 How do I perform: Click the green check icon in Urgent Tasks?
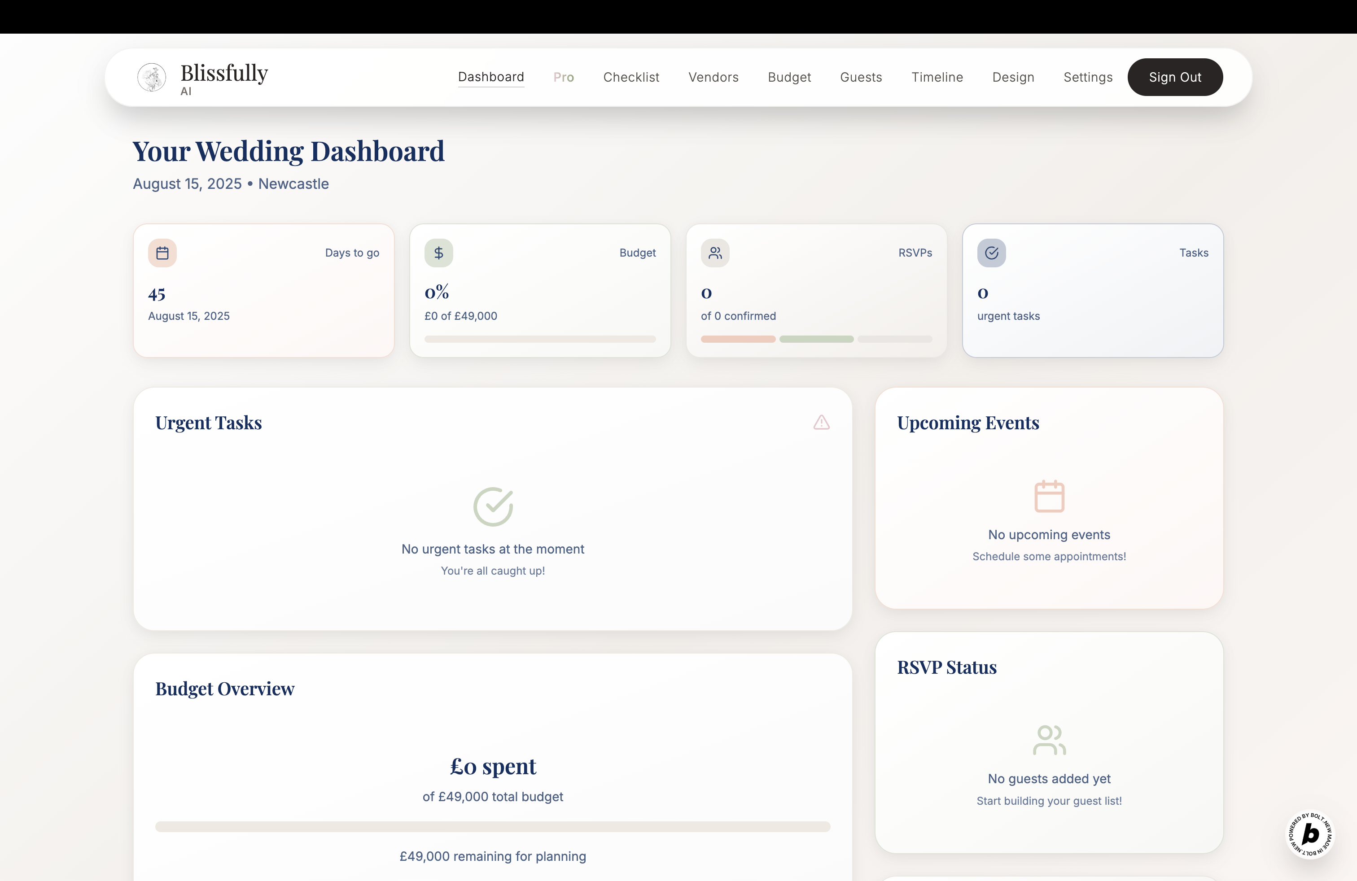pos(493,506)
